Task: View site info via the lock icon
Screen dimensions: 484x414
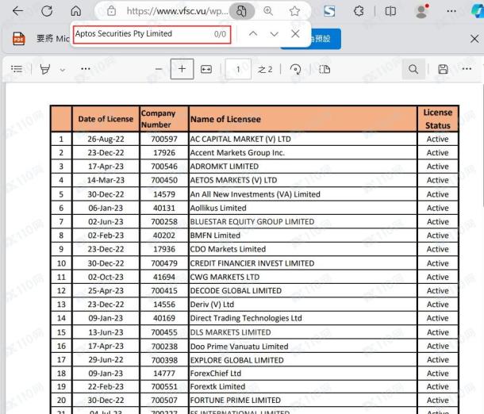Action: [x=111, y=11]
